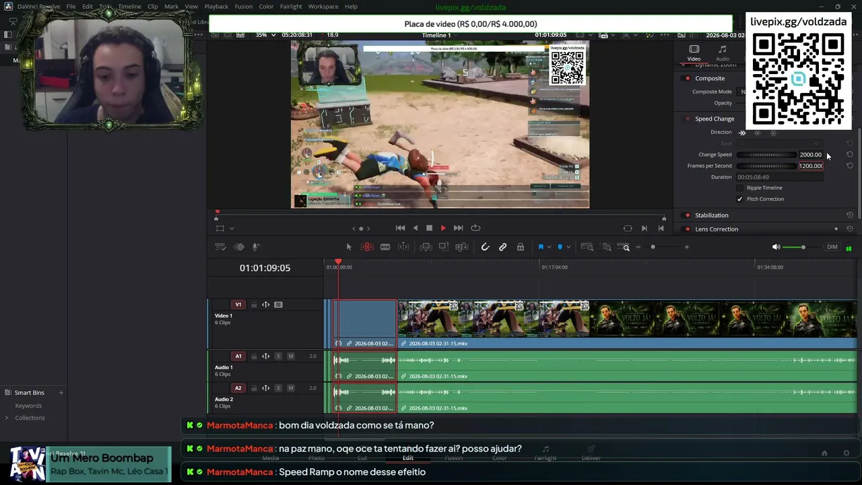The image size is (862, 485).
Task: Switch to the Inspector Video tab
Action: coord(694,53)
